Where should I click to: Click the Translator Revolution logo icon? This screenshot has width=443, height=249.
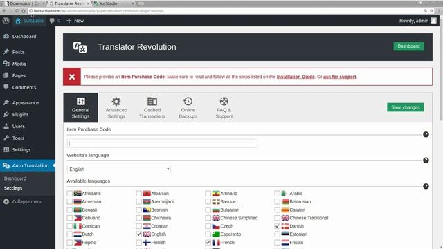tap(80, 47)
